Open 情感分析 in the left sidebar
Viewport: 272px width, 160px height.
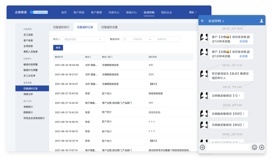[28, 94]
